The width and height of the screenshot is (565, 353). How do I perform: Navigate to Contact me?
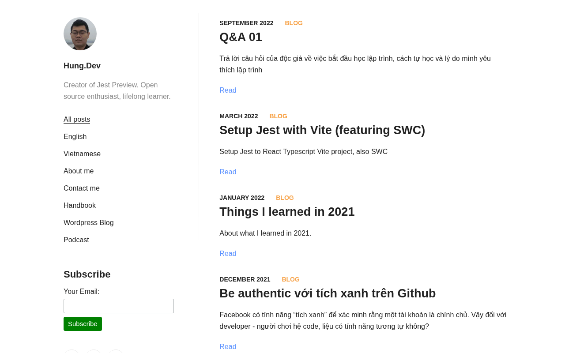(x=82, y=188)
